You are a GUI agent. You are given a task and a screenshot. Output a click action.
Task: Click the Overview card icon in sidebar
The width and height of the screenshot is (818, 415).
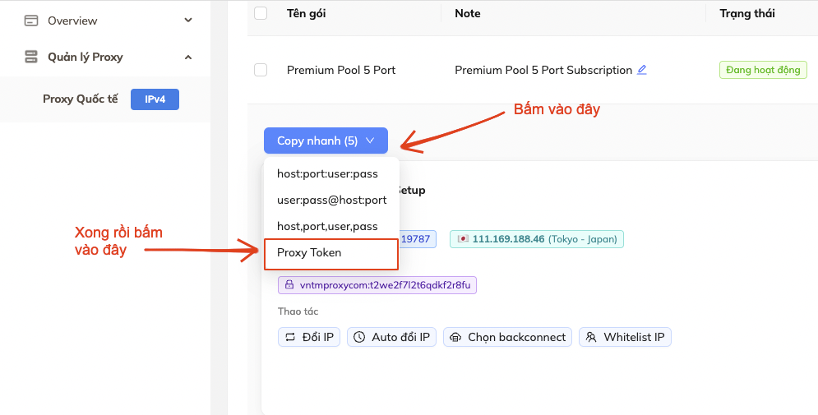[31, 21]
